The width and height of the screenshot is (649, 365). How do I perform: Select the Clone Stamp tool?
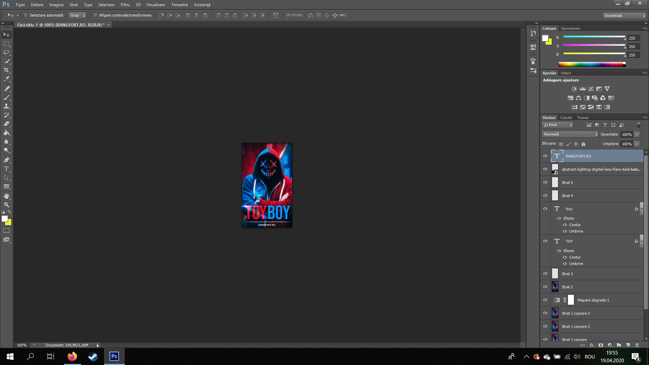click(x=7, y=106)
